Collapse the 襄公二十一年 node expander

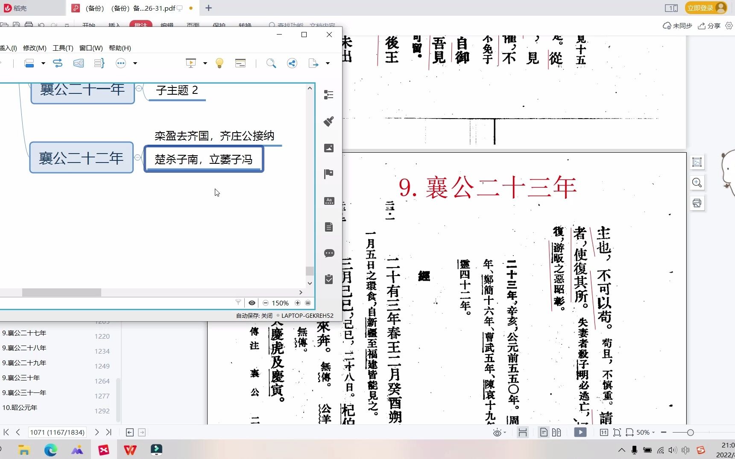pos(139,88)
